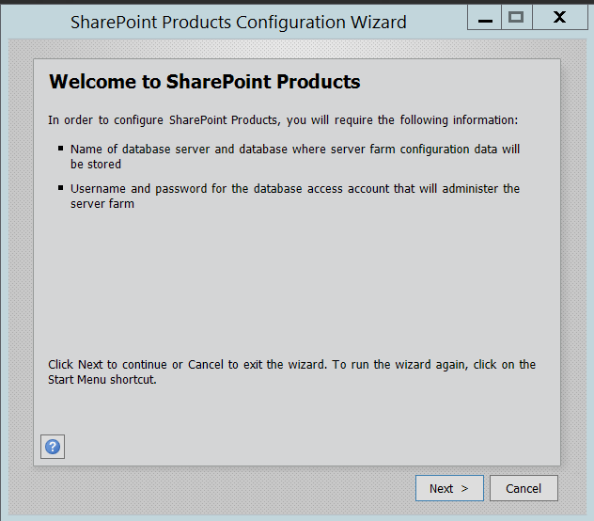This screenshot has width=594, height=521.
Task: Select the heading 'Welcome to SharePoint Products'
Action: coord(205,82)
